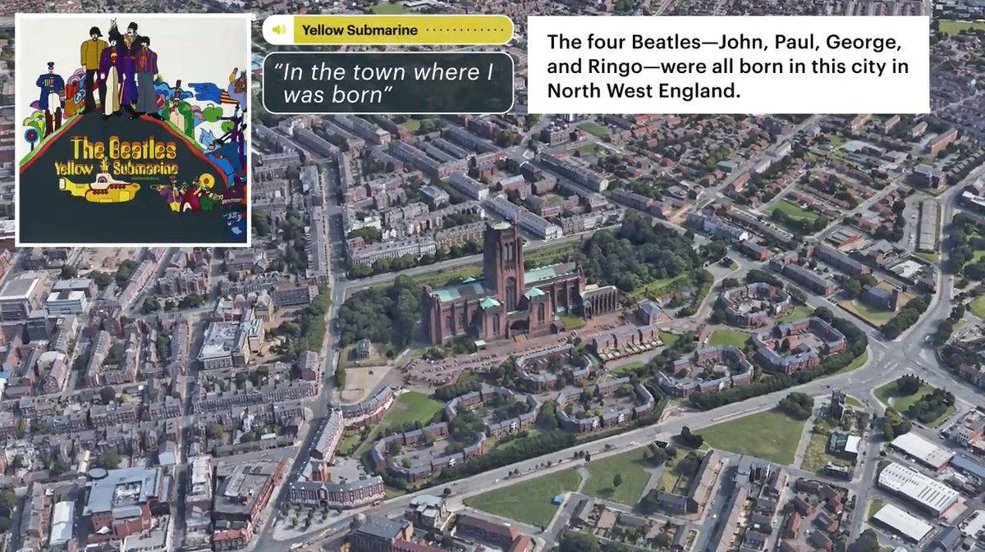Click the speaker icon beside Yellow Submarine
Screen dimensions: 985x552
click(279, 30)
